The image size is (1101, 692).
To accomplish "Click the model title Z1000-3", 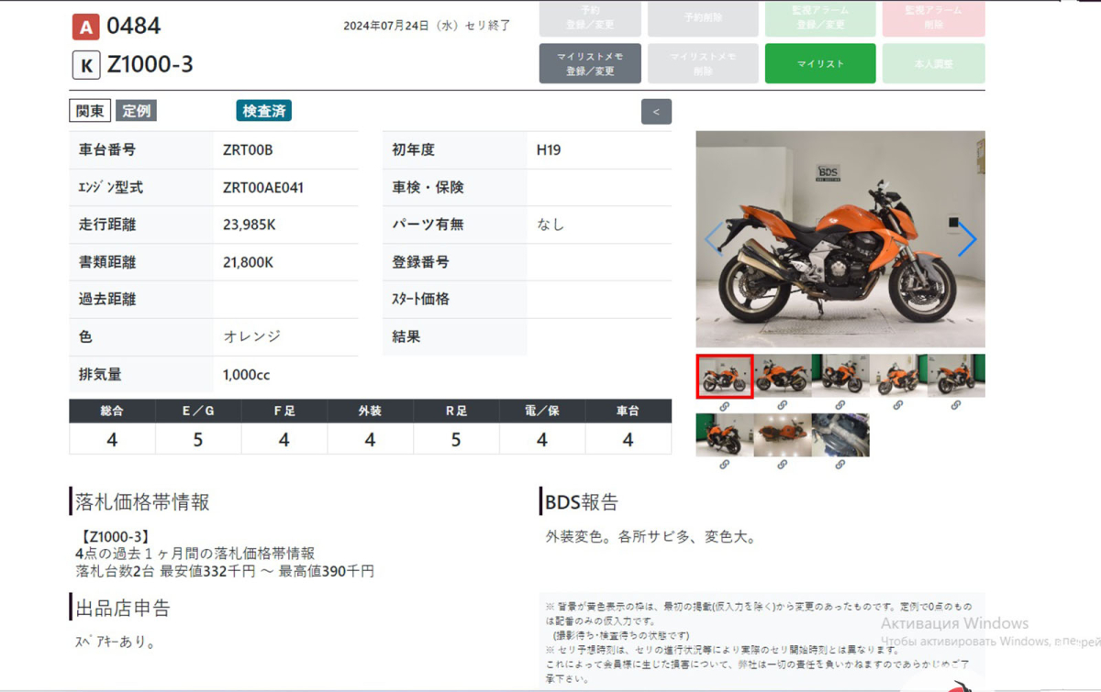I will click(x=150, y=65).
